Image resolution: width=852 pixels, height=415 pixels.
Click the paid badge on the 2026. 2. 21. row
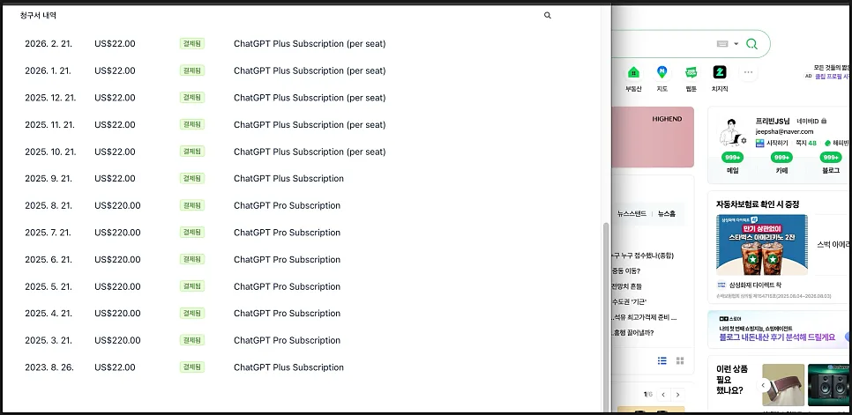(191, 43)
